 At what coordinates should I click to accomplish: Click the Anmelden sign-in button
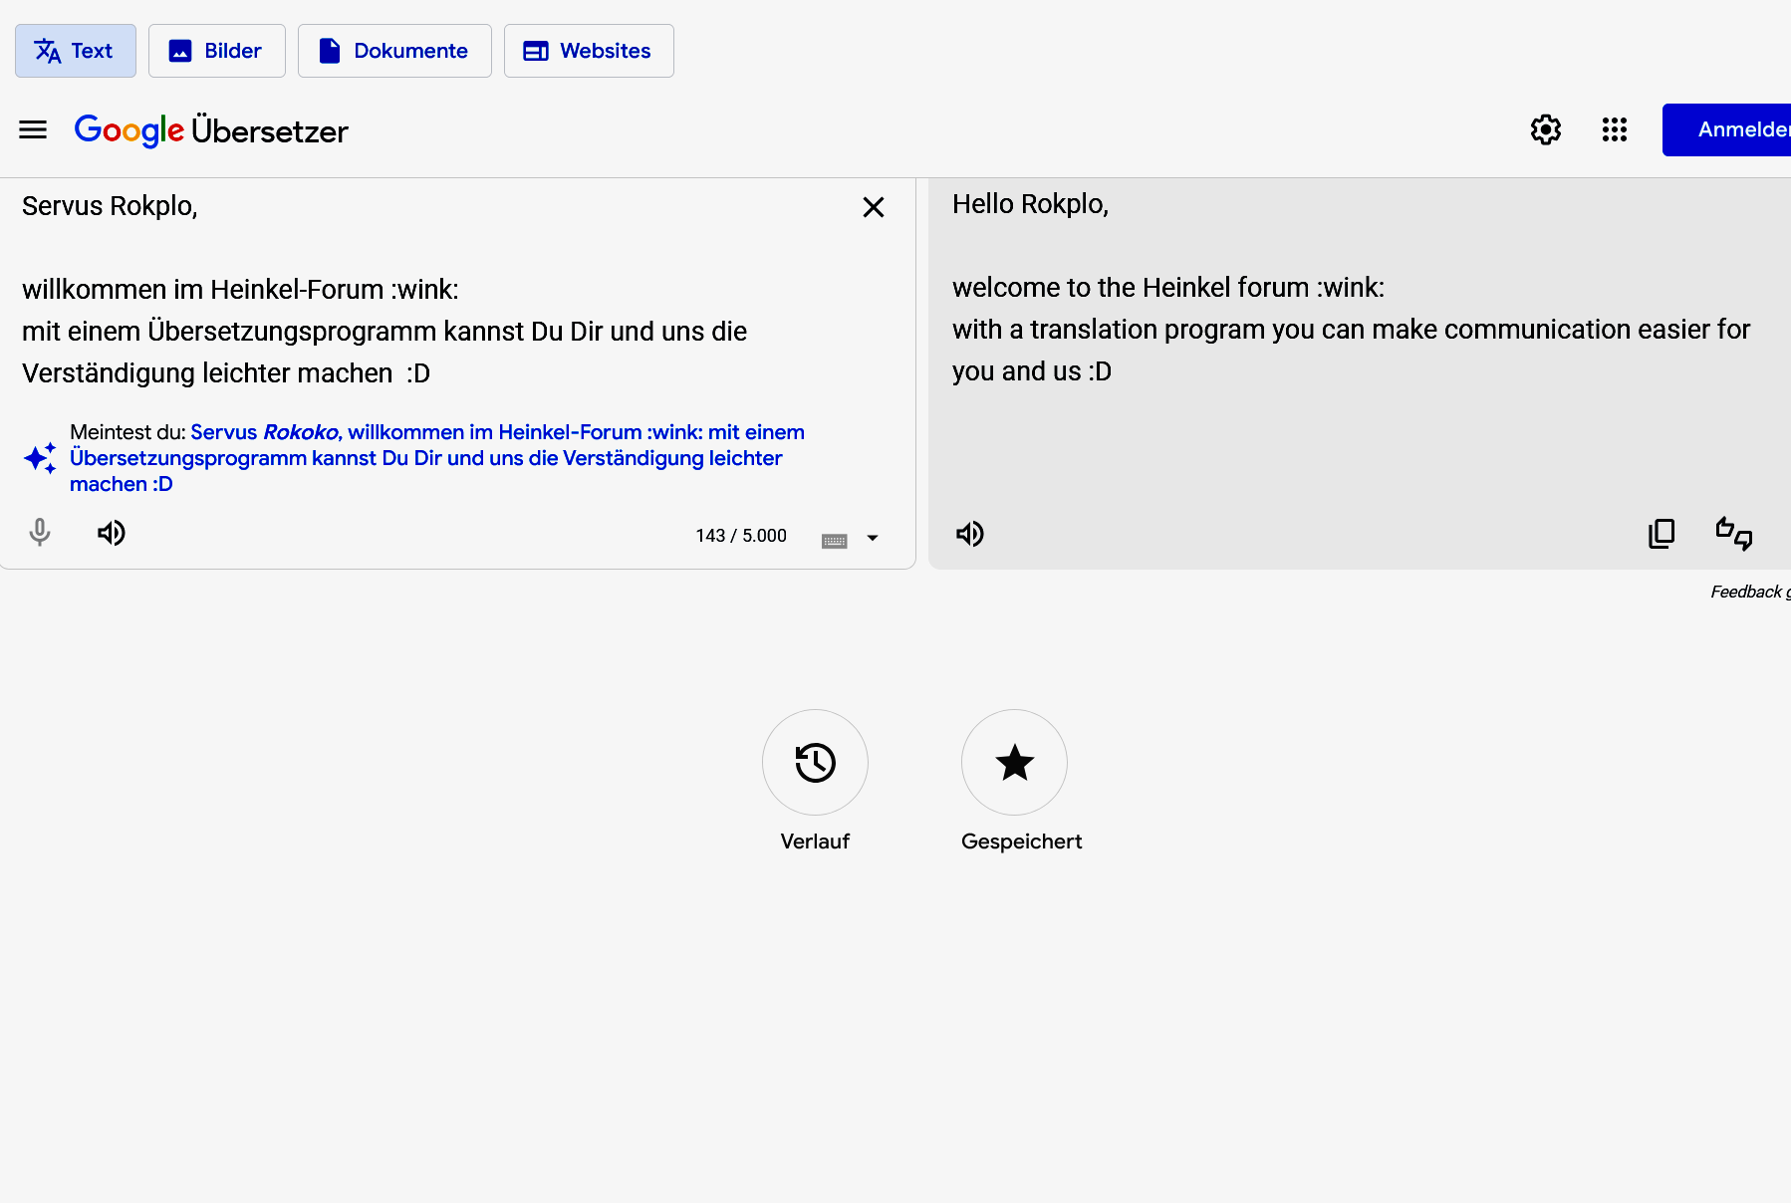pos(1727,129)
